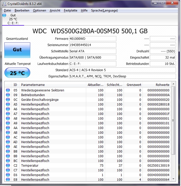Click the Übertragungsmodus field
Screen dimensions: 181x186
click(93, 57)
